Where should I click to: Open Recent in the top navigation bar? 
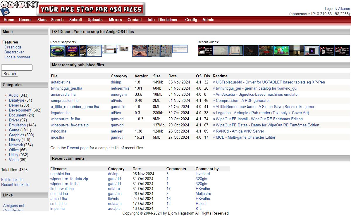(x=25, y=20)
